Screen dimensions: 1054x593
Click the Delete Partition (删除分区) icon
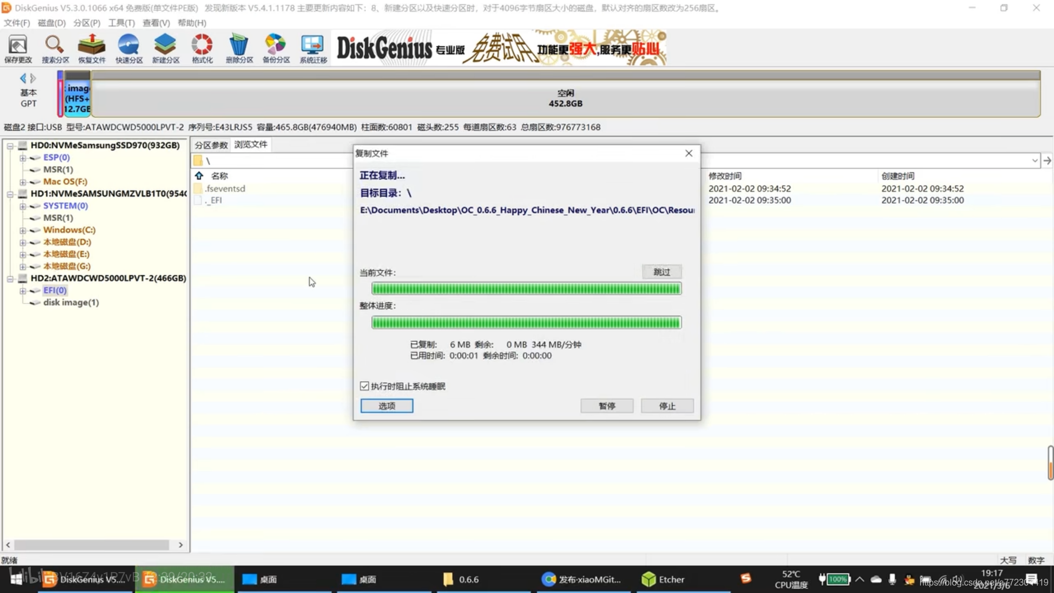[239, 48]
